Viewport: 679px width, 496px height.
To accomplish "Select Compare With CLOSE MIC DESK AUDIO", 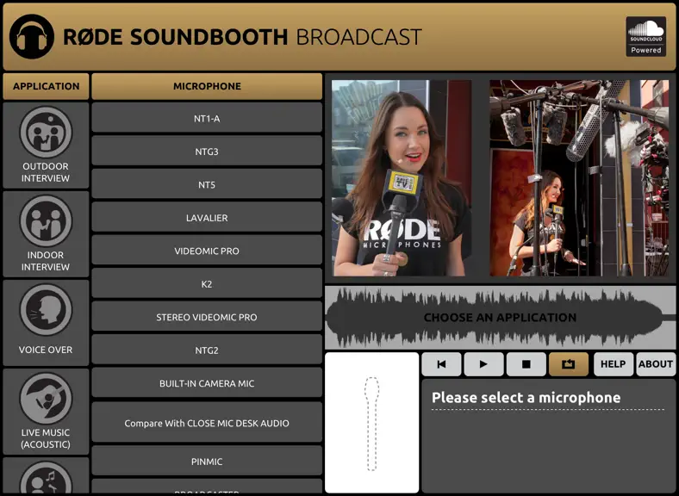I will pyautogui.click(x=207, y=423).
